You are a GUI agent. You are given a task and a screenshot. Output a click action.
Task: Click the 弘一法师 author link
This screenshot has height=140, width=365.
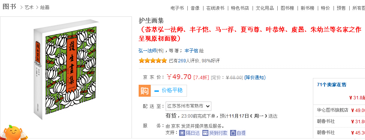point(148,50)
